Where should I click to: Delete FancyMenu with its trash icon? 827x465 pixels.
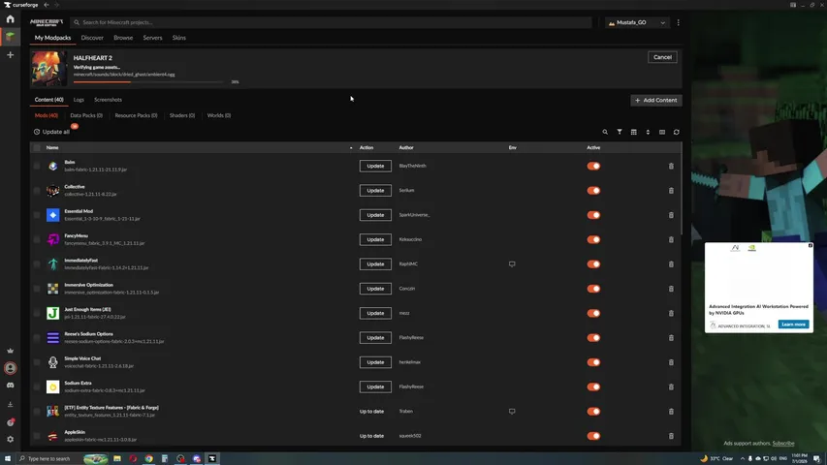pyautogui.click(x=671, y=239)
